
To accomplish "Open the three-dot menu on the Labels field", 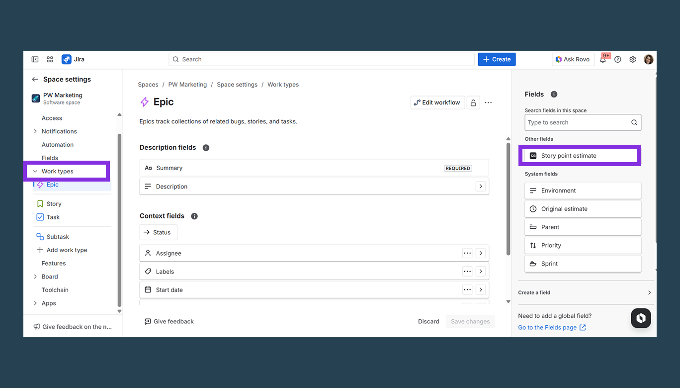I will point(467,271).
